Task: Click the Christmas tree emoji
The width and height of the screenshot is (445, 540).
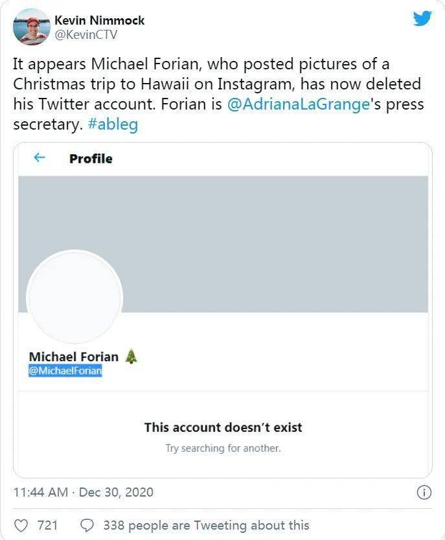Action: pyautogui.click(x=131, y=357)
